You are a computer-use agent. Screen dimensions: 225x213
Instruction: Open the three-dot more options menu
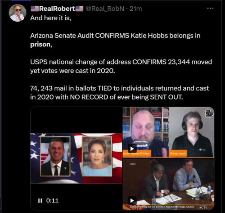pos(210,9)
